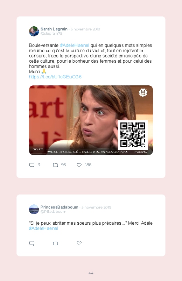
Task: Click the @PBadaboum handle
Action: coord(54,212)
